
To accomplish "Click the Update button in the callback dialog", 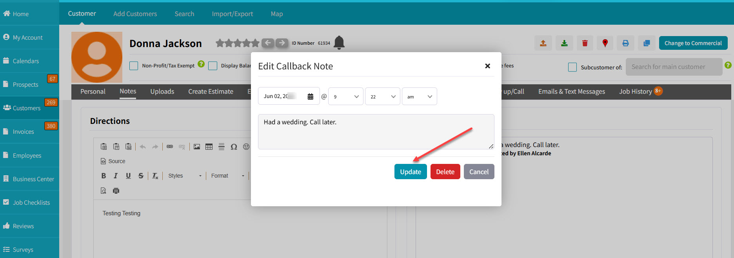I will point(411,172).
